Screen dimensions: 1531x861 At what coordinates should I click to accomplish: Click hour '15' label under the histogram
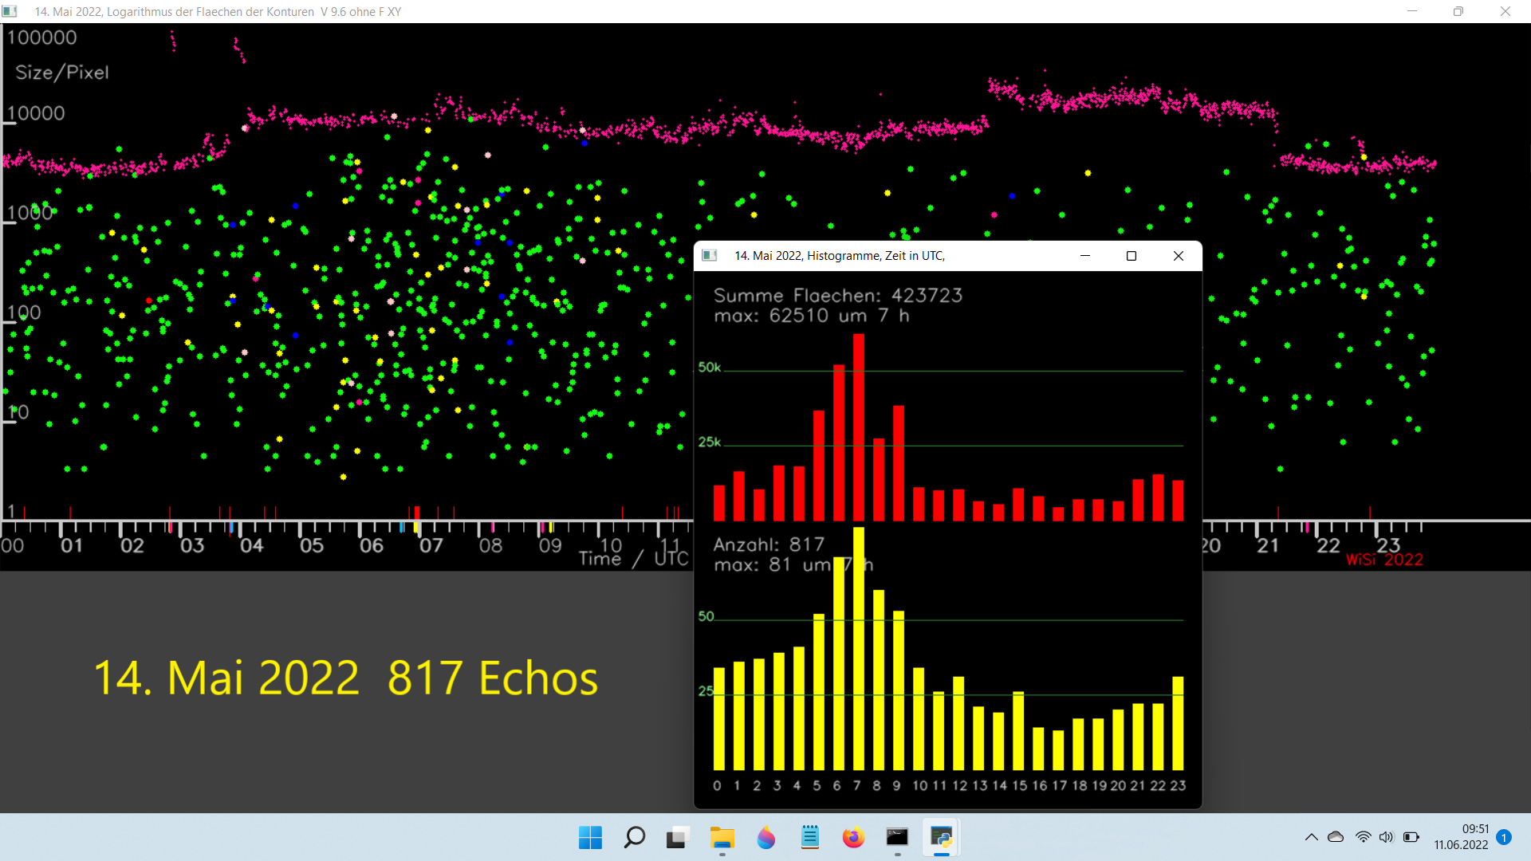(x=1019, y=786)
